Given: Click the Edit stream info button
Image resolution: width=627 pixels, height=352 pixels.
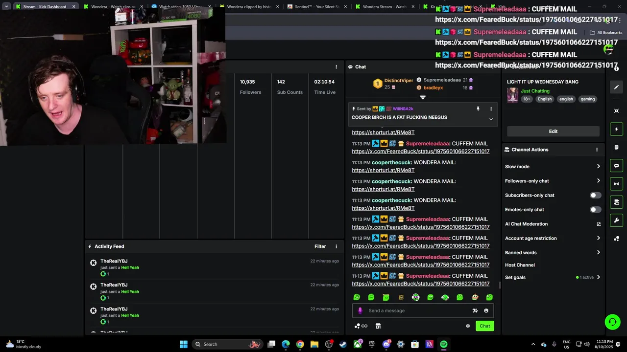Looking at the screenshot, I should (x=553, y=132).
